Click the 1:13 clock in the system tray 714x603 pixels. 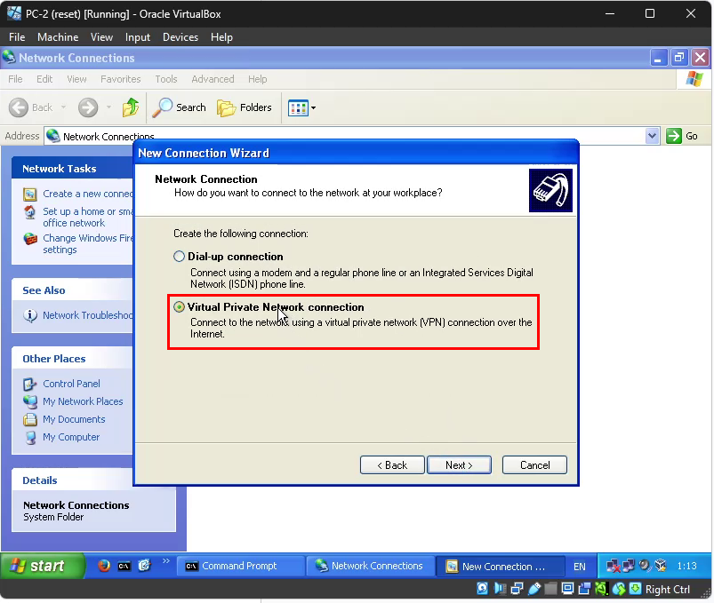(686, 567)
